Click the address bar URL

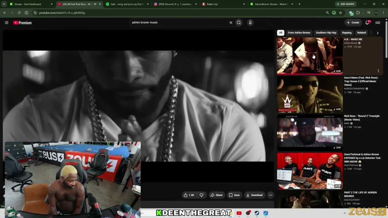(62, 13)
